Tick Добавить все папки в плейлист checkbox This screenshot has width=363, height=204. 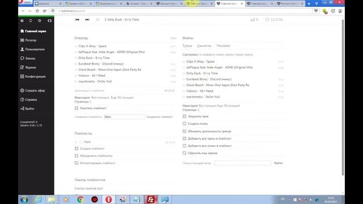pos(184,146)
